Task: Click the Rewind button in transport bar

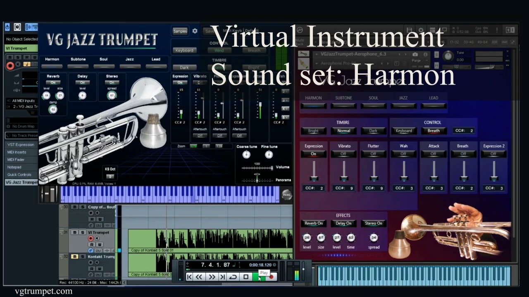Action: point(199,277)
